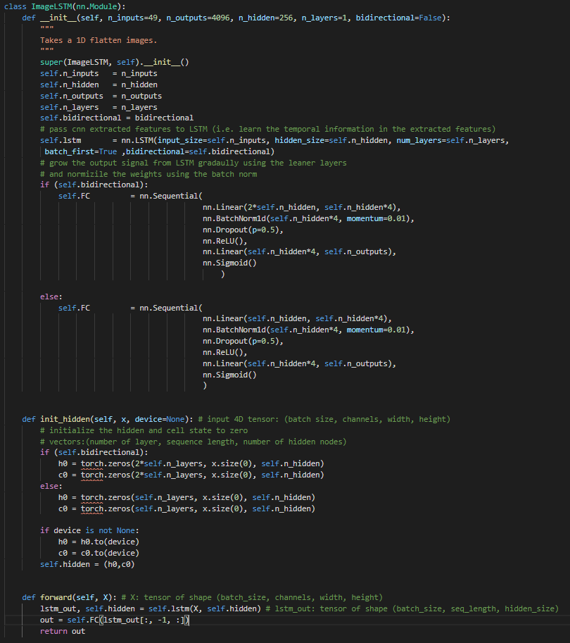This screenshot has height=643, width=570.
Task: Click the comment "initialize the hidden and cell state"
Action: point(144,430)
